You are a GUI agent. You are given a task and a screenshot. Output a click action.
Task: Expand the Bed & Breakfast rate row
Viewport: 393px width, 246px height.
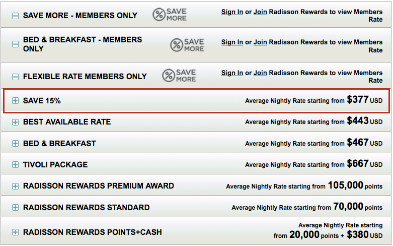pos(15,144)
